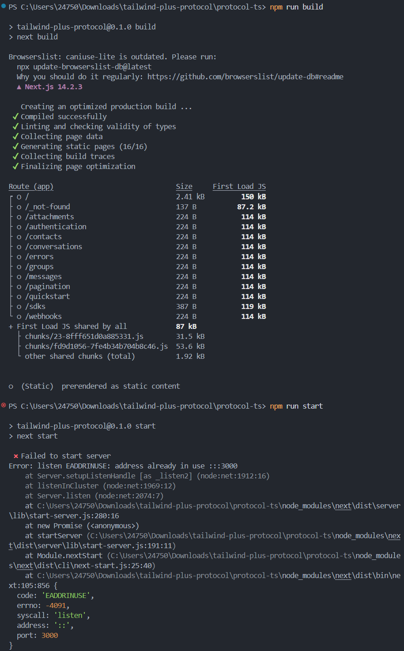The width and height of the screenshot is (404, 651).
Task: Click the First Load JS column header
Action: pyautogui.click(x=239, y=187)
